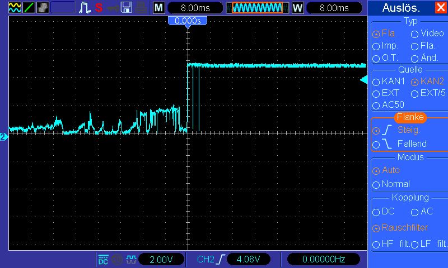Click the green diagonal line icon

[x=29, y=7]
